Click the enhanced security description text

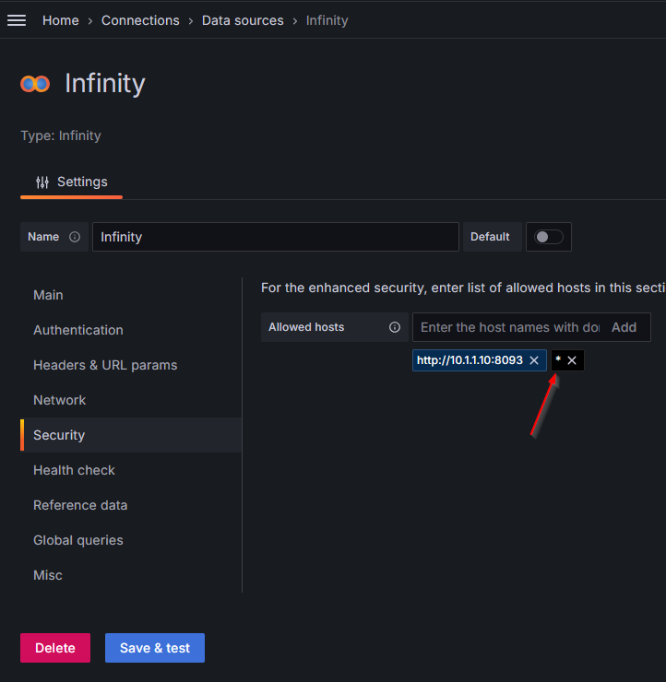click(463, 288)
